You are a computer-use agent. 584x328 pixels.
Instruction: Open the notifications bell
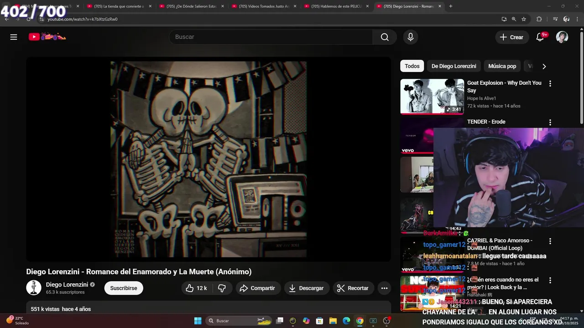540,37
